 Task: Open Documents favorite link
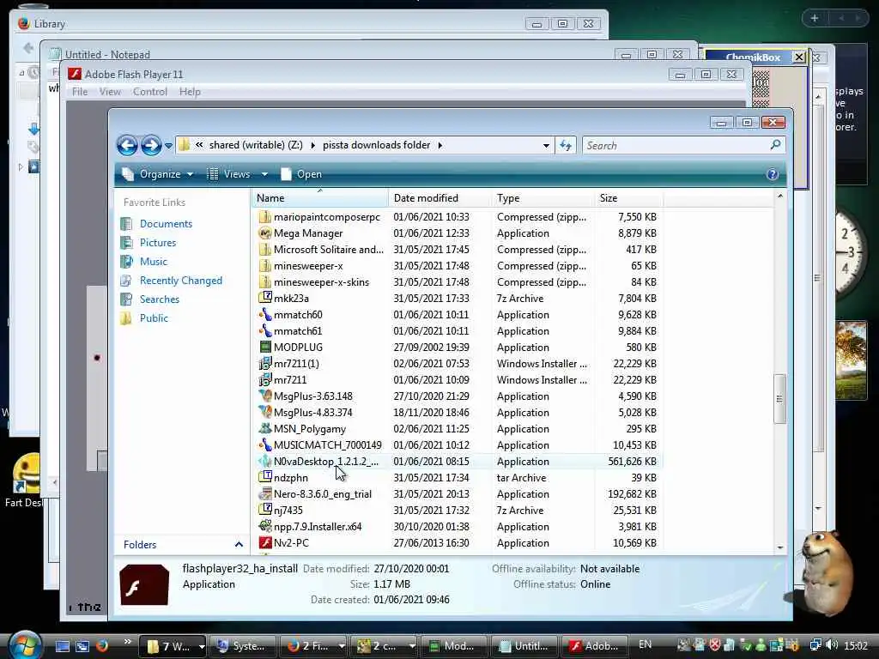tap(166, 224)
